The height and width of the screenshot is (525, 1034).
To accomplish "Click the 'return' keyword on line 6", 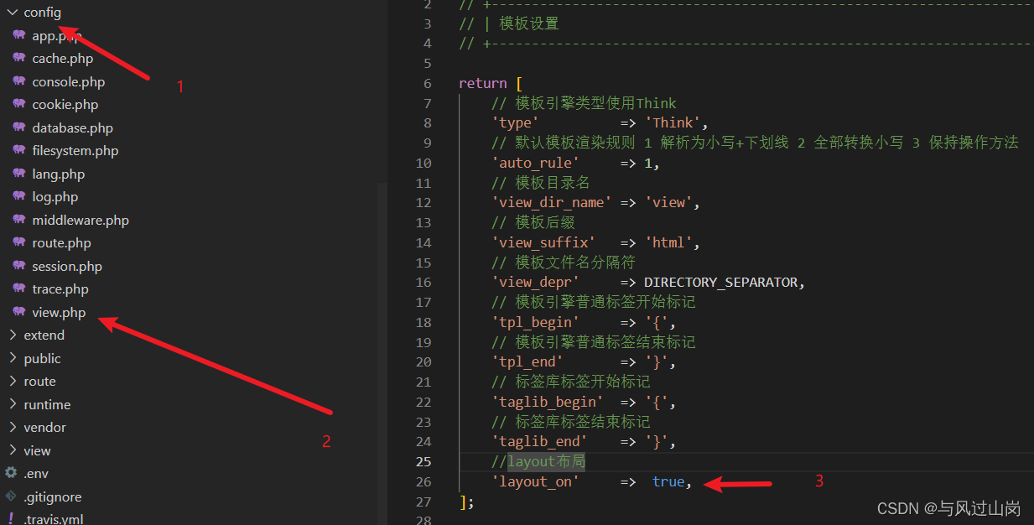I will (x=483, y=83).
